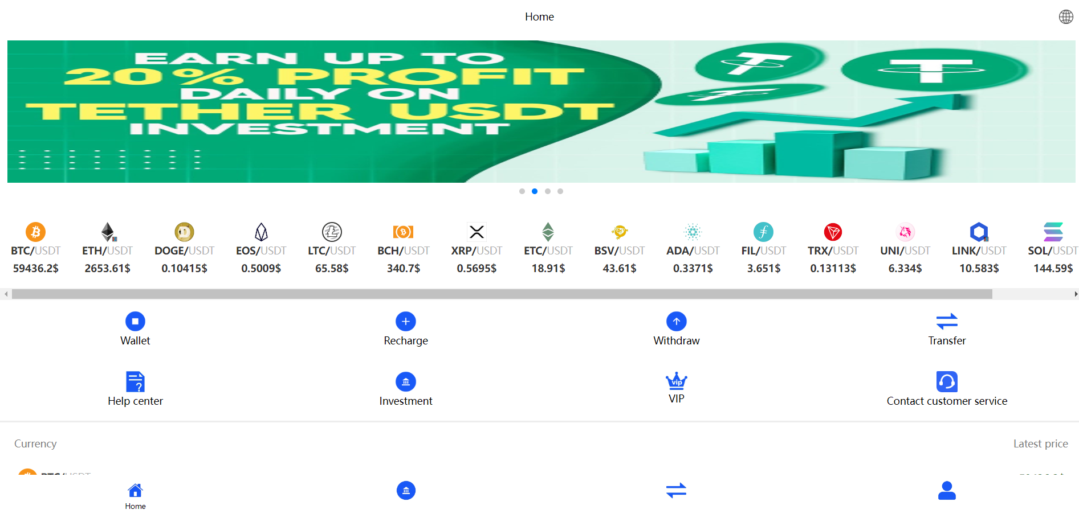Select the Filecoin FIL/USDT icon

(x=763, y=232)
